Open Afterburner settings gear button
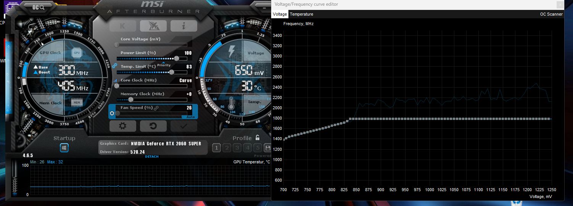 coord(122,126)
